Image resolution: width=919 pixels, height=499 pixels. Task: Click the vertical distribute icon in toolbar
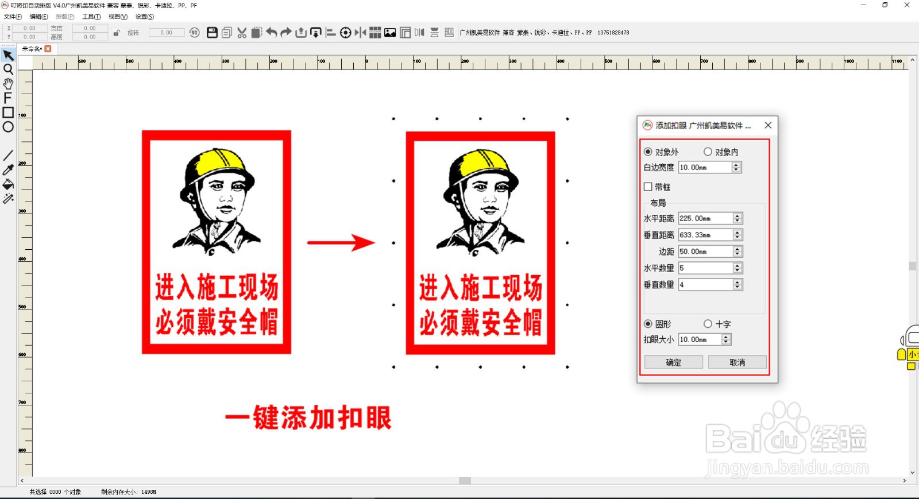[435, 33]
